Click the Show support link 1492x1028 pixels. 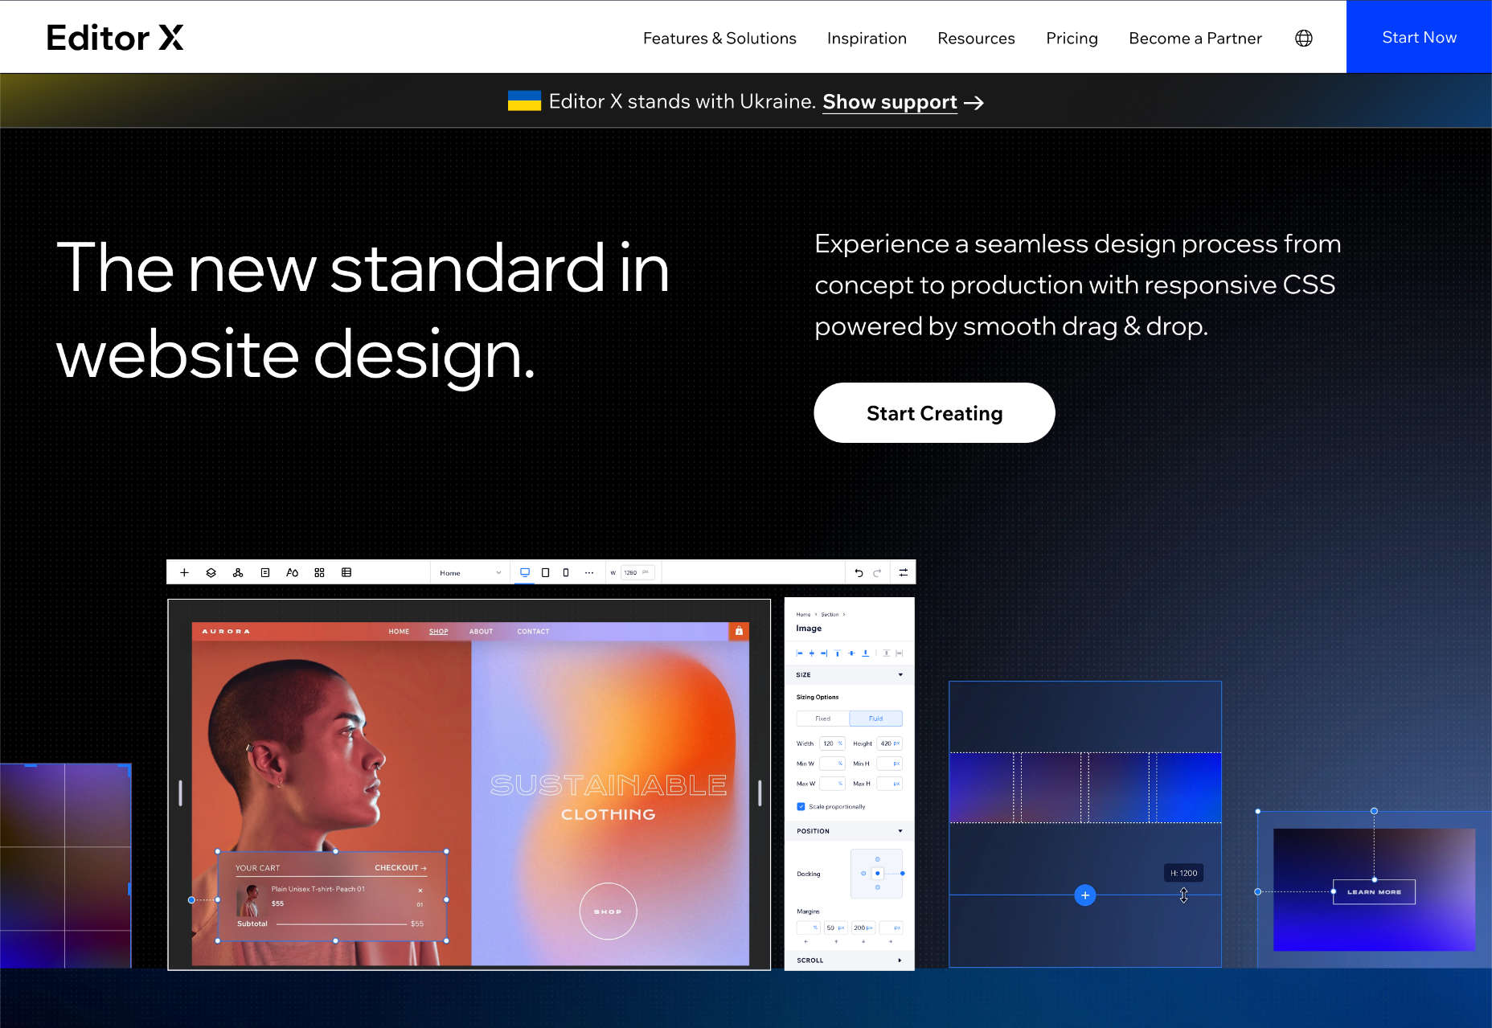[890, 102]
